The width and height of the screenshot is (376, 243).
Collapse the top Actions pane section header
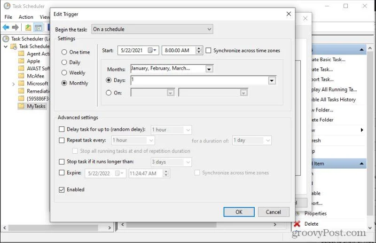(x=361, y=50)
